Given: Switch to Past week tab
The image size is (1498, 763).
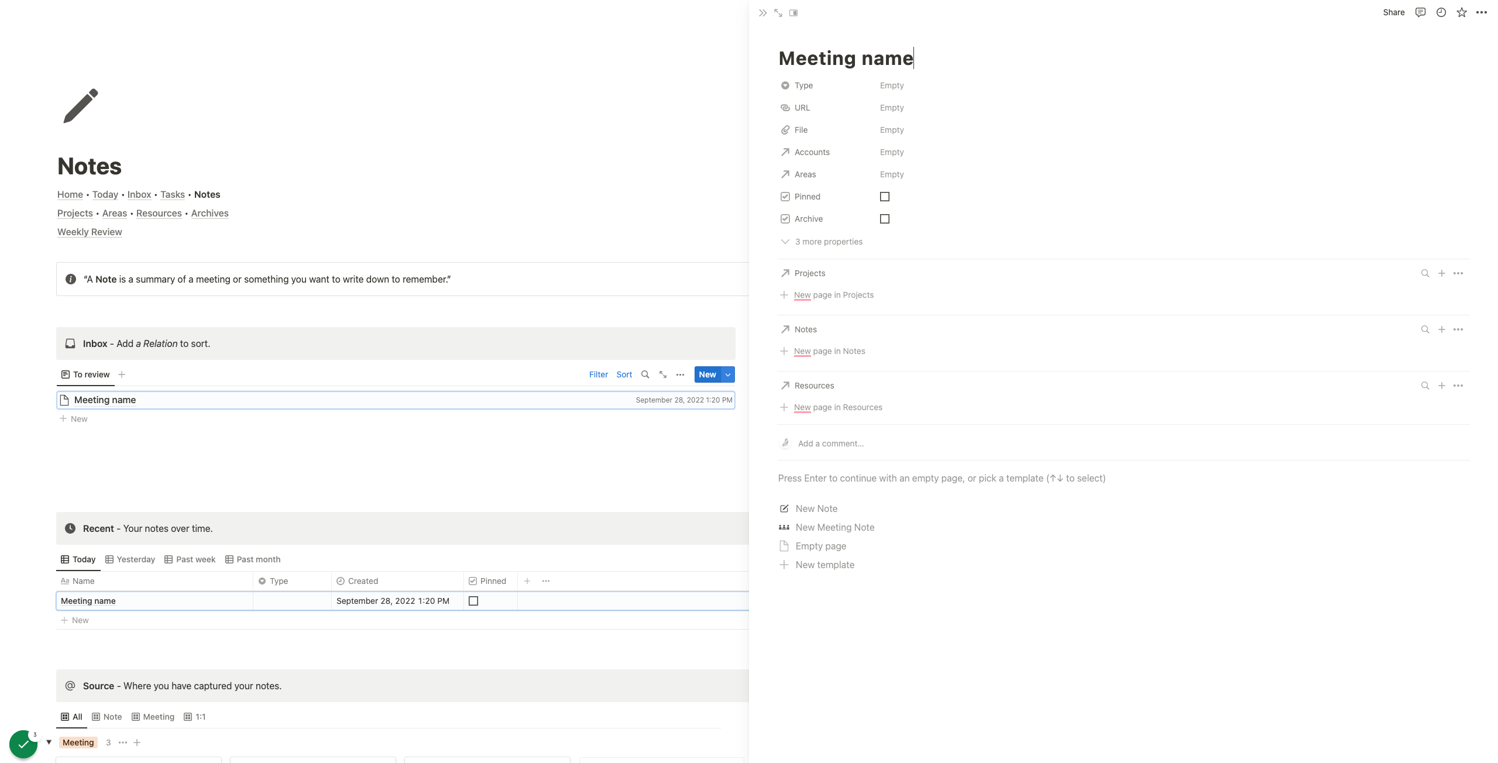Looking at the screenshot, I should pyautogui.click(x=190, y=559).
